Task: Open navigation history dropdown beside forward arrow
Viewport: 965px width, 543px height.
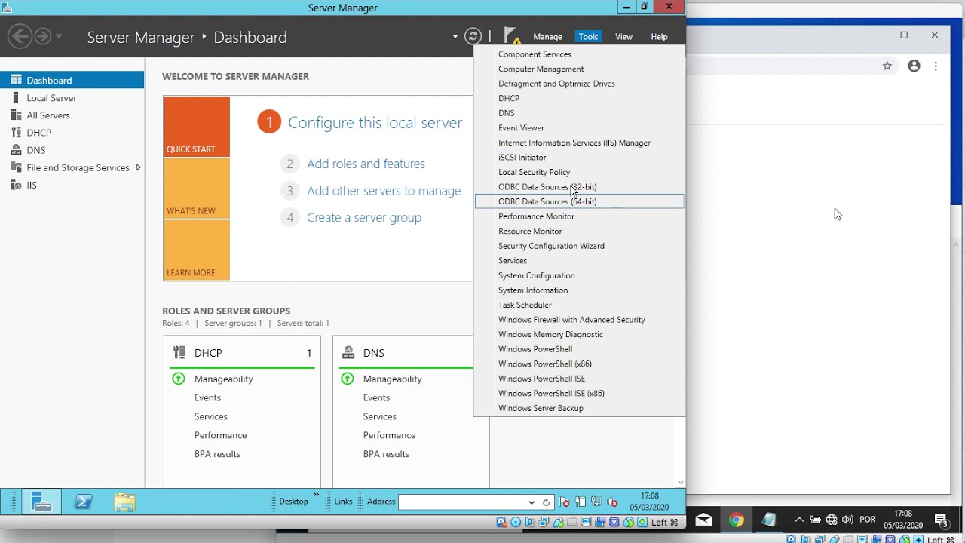Action: [59, 36]
